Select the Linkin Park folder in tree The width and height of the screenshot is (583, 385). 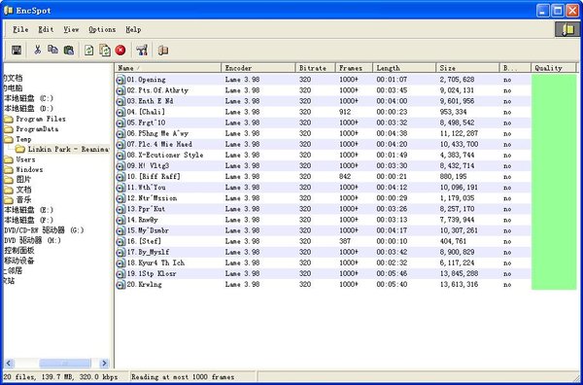tap(68, 149)
